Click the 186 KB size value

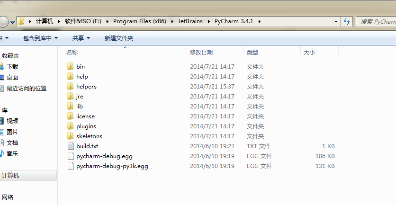pos(325,156)
